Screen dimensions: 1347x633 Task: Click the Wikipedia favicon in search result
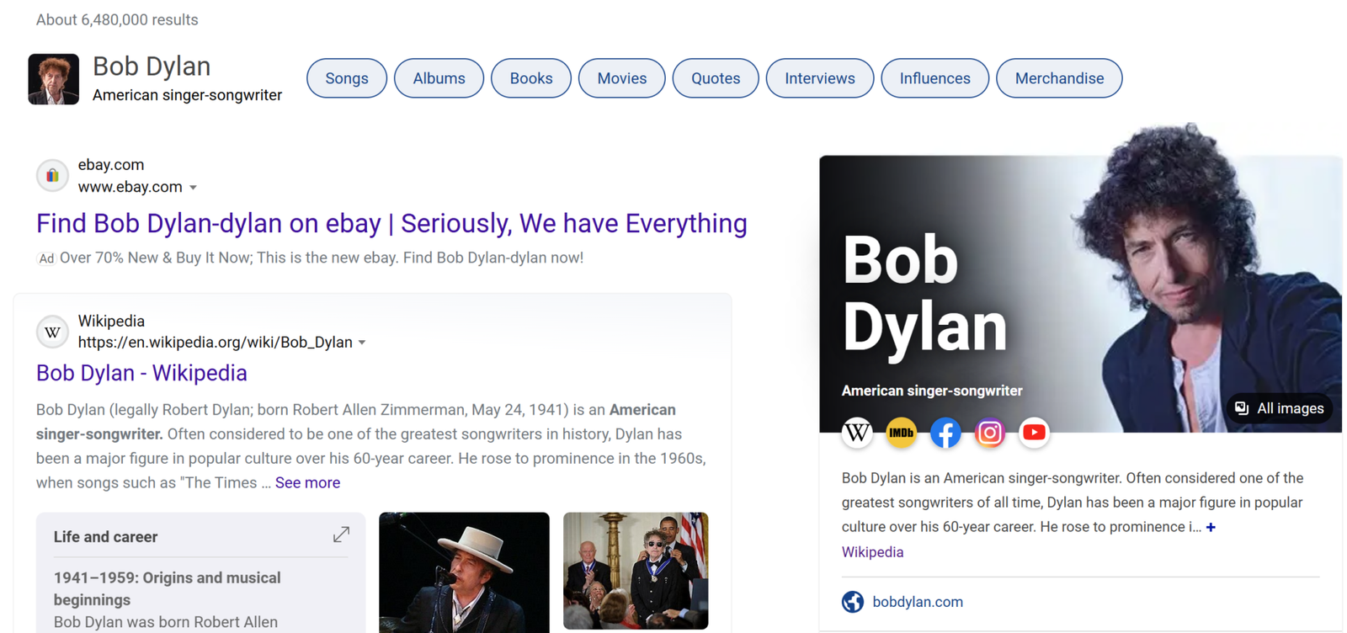click(52, 332)
